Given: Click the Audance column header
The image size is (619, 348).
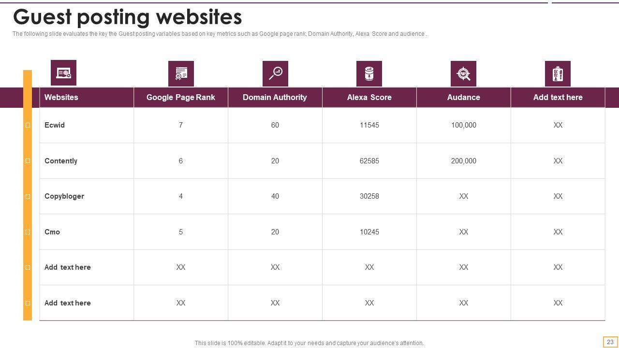Looking at the screenshot, I should point(463,97).
